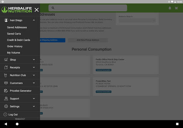This screenshot has width=183, height=128.
Task: Open the shopping cart icon in header
Action: click(x=177, y=8)
